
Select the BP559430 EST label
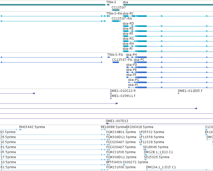(114, 162)
